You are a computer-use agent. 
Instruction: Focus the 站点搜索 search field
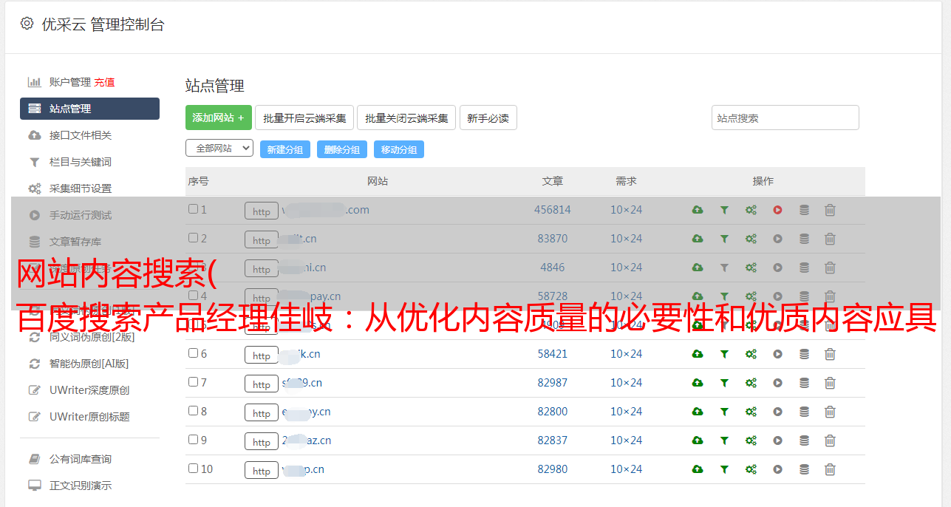[785, 118]
